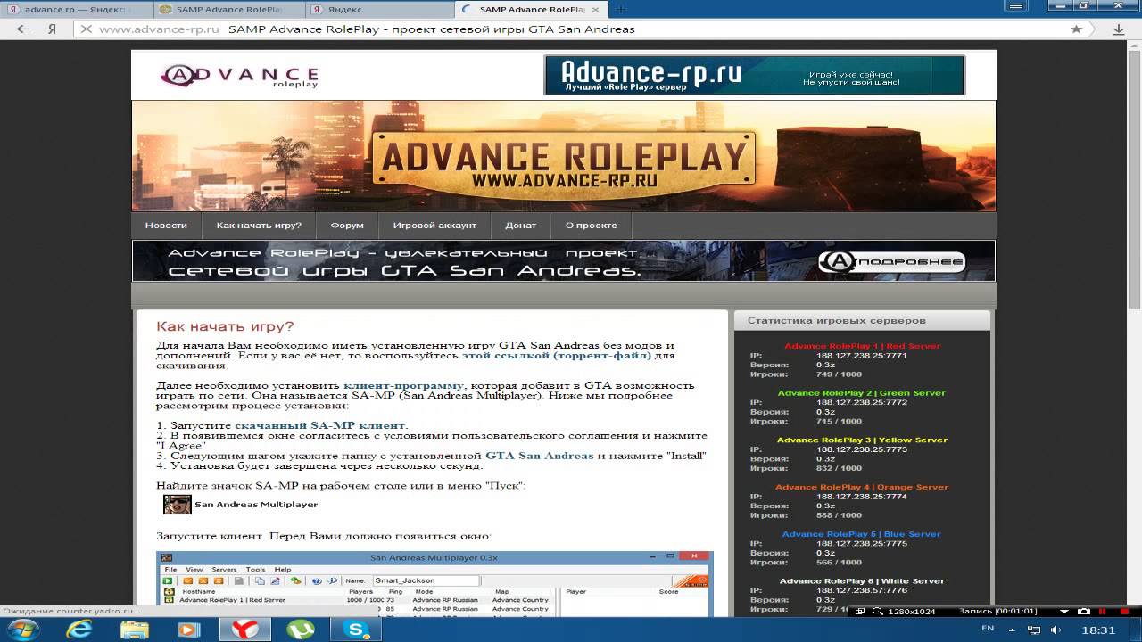Image resolution: width=1142 pixels, height=642 pixels.
Task: Click the clock showing 18:31
Action: (x=1097, y=630)
